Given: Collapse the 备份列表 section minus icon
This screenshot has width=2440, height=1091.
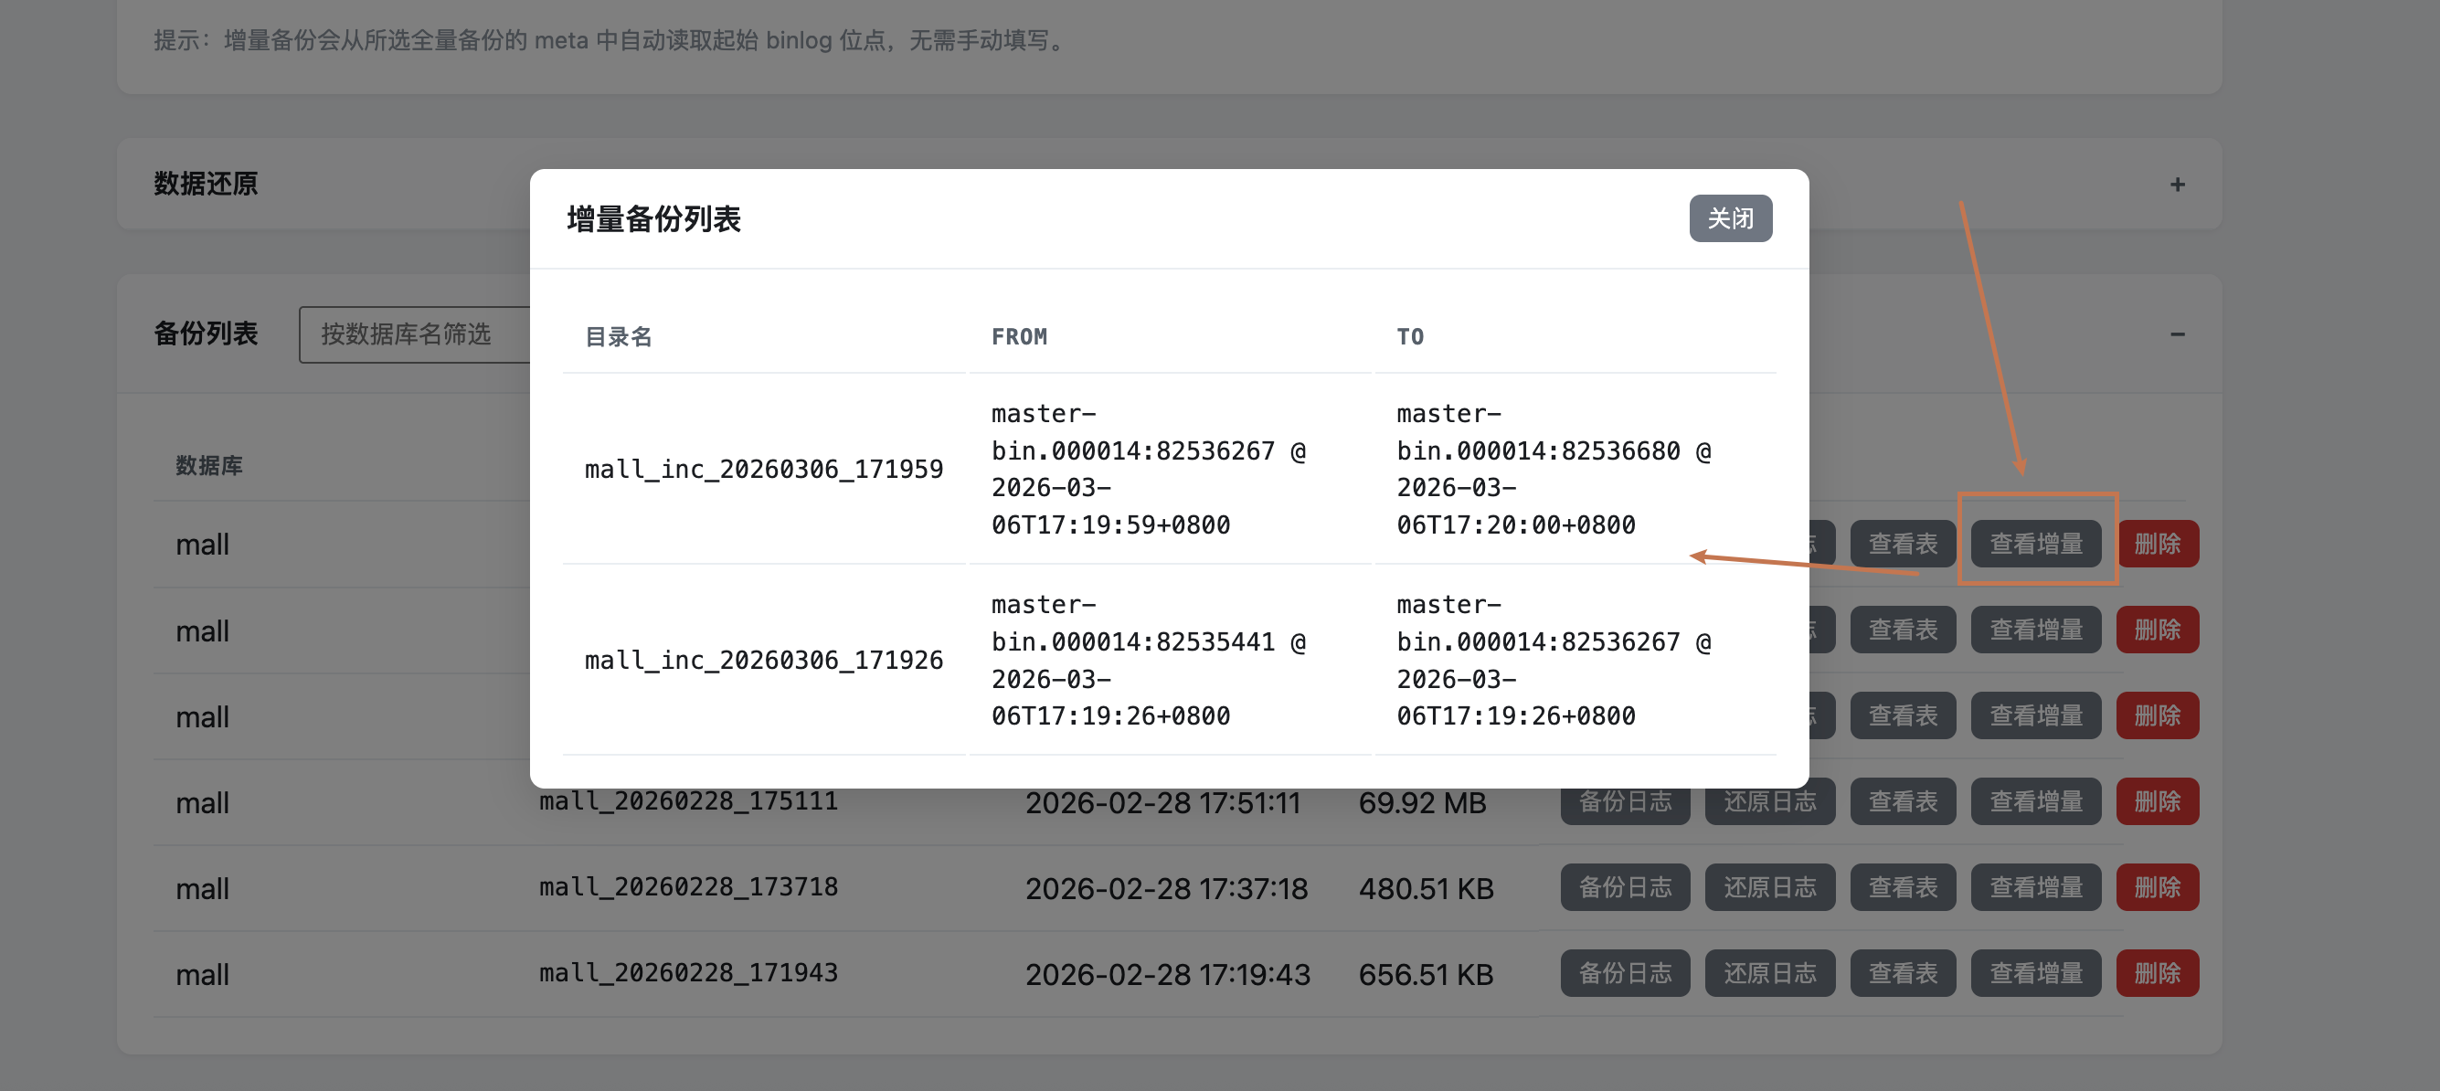Looking at the screenshot, I should [2177, 334].
